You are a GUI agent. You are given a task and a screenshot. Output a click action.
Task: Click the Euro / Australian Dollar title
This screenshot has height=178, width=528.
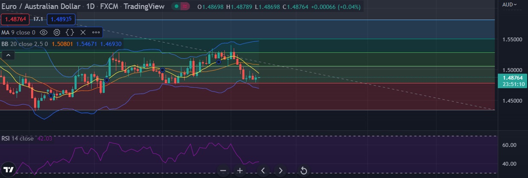40,7
